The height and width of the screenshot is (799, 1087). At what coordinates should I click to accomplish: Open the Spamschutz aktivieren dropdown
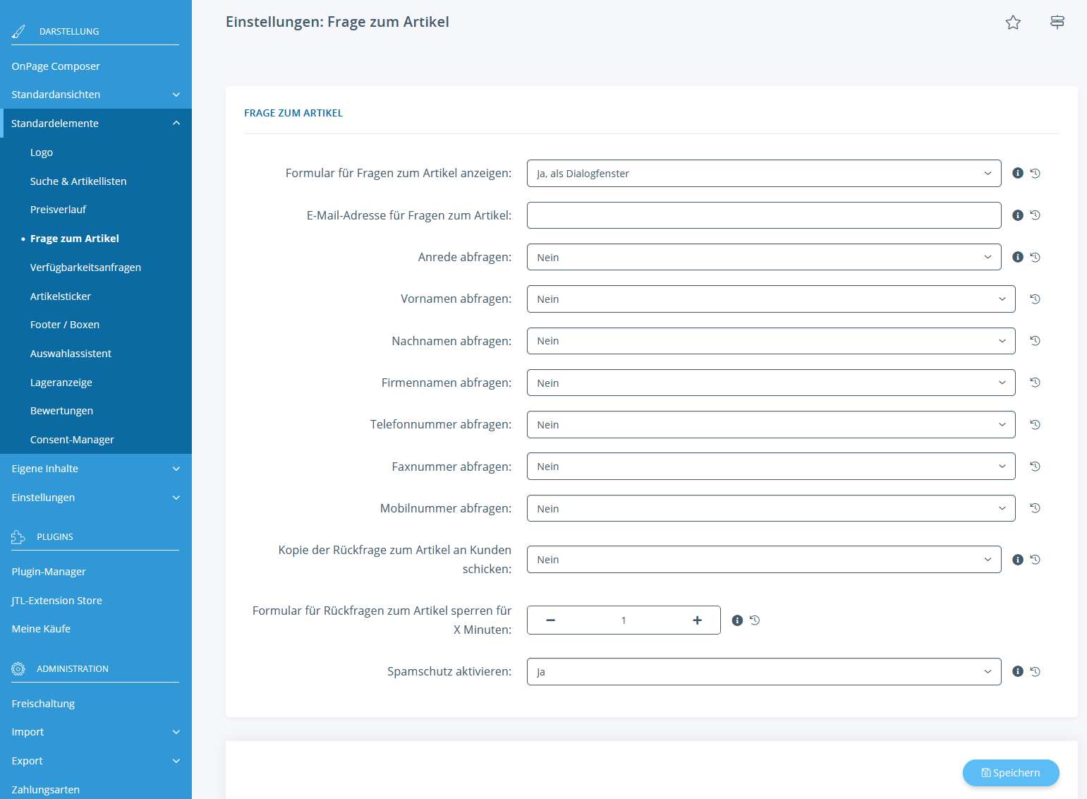point(763,672)
